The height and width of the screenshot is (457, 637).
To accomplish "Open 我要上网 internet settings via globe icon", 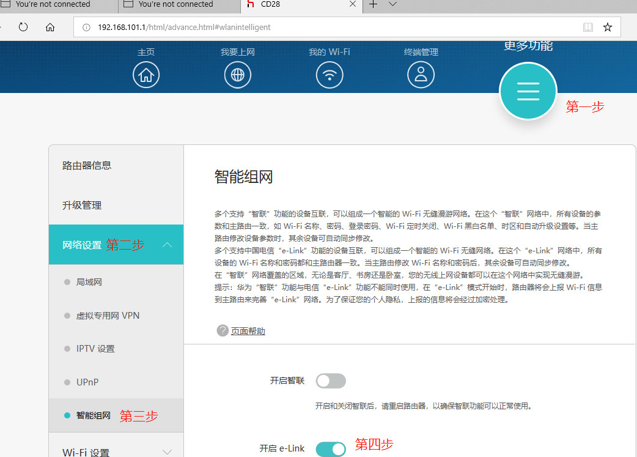I will tap(238, 75).
